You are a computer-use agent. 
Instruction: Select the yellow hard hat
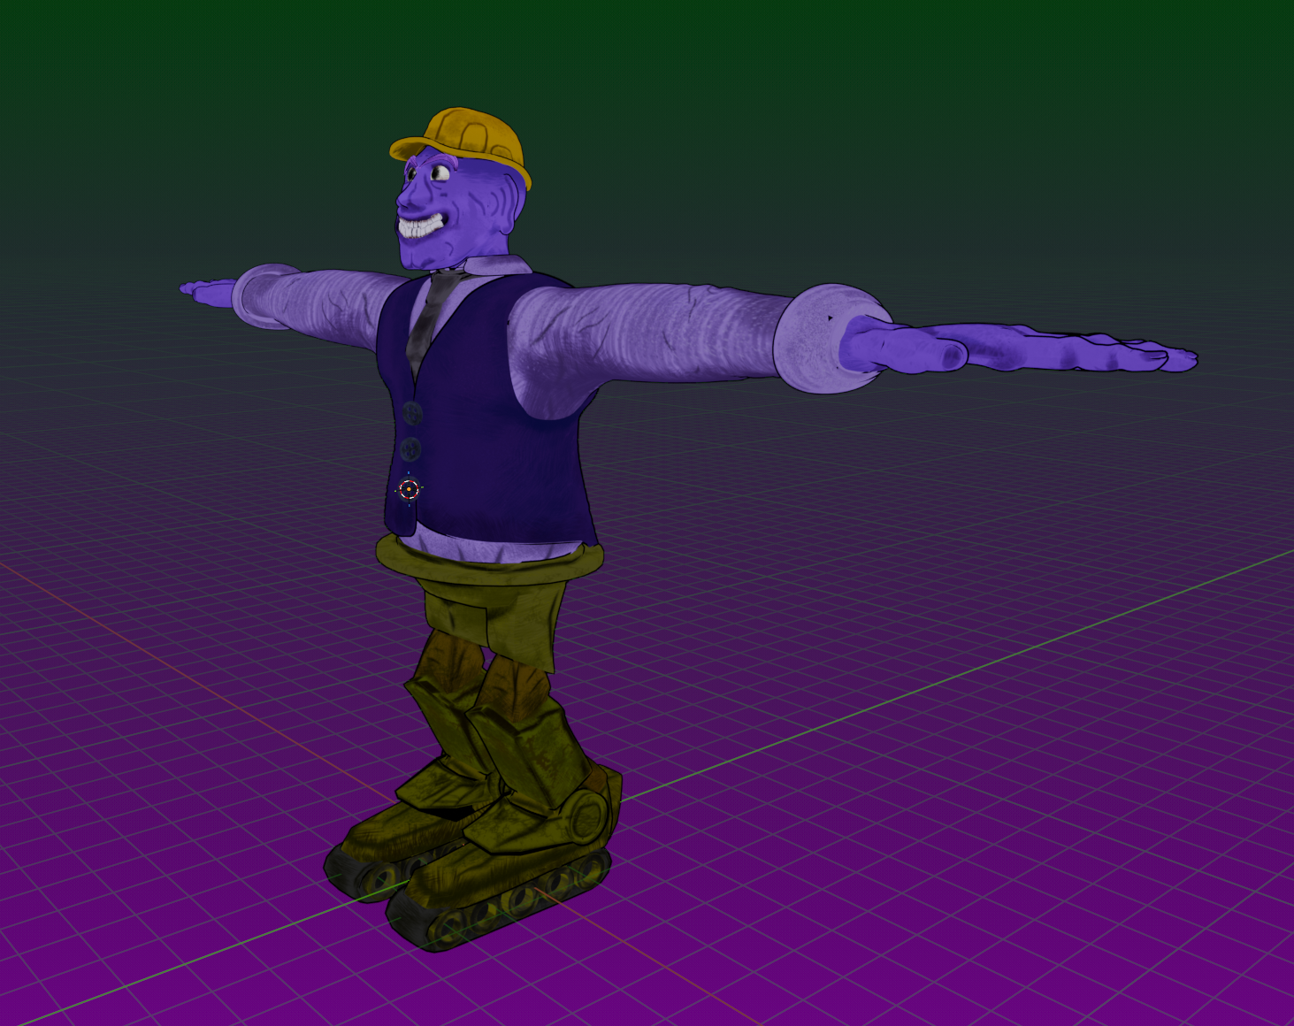click(469, 140)
